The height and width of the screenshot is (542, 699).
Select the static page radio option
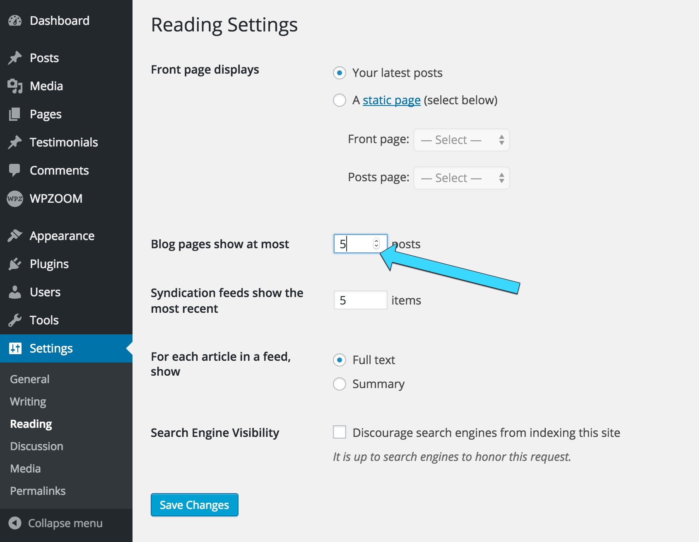point(340,100)
